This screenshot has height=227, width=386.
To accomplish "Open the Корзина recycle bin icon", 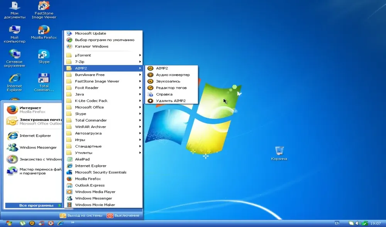I will pyautogui.click(x=279, y=153).
